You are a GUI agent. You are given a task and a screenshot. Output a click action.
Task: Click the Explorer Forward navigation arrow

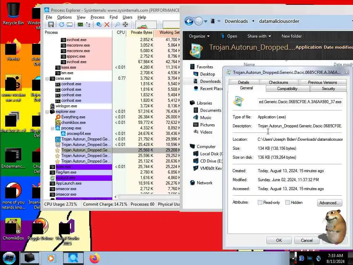click(198, 21)
